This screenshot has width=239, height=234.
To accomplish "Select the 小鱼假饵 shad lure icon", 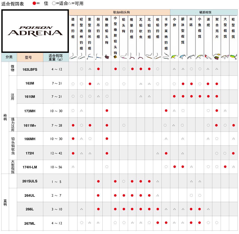I will [200, 57].
